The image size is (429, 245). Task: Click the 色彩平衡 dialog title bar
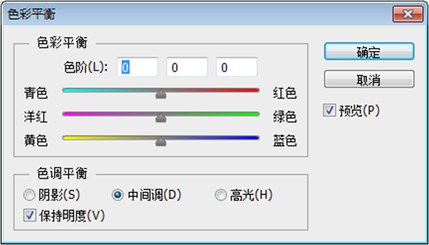[181, 12]
